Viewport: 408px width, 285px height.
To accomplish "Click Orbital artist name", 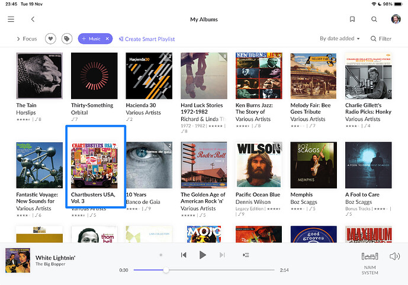I will [x=79, y=113].
